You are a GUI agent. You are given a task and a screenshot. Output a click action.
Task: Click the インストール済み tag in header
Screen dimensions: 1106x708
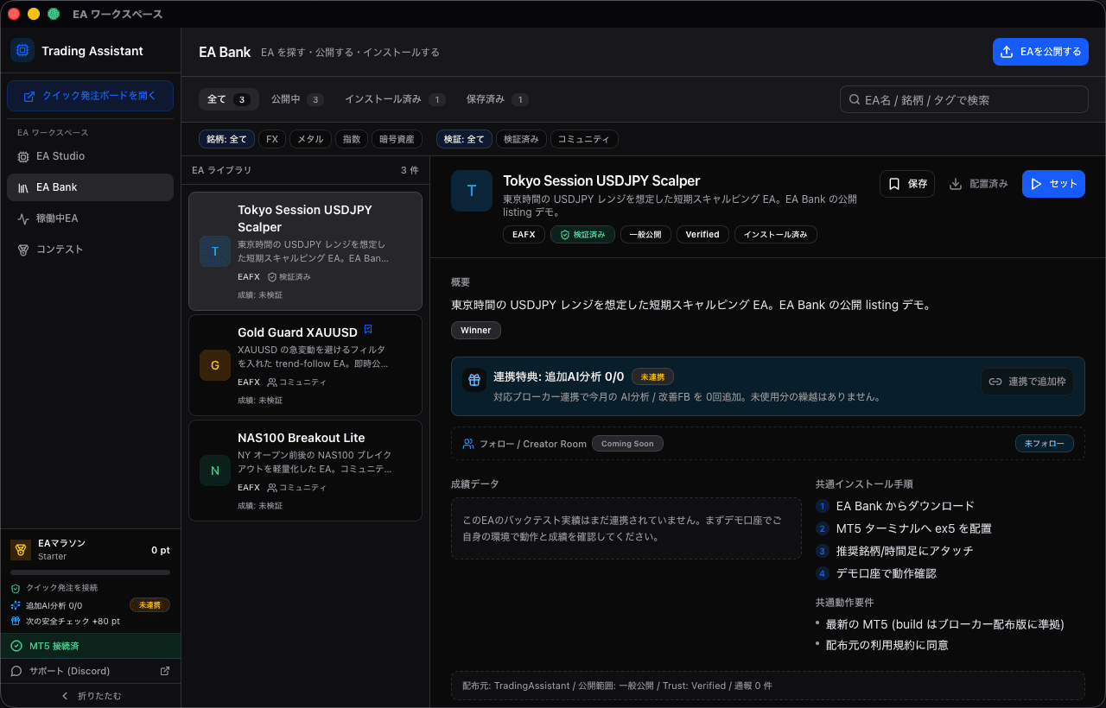coord(776,234)
